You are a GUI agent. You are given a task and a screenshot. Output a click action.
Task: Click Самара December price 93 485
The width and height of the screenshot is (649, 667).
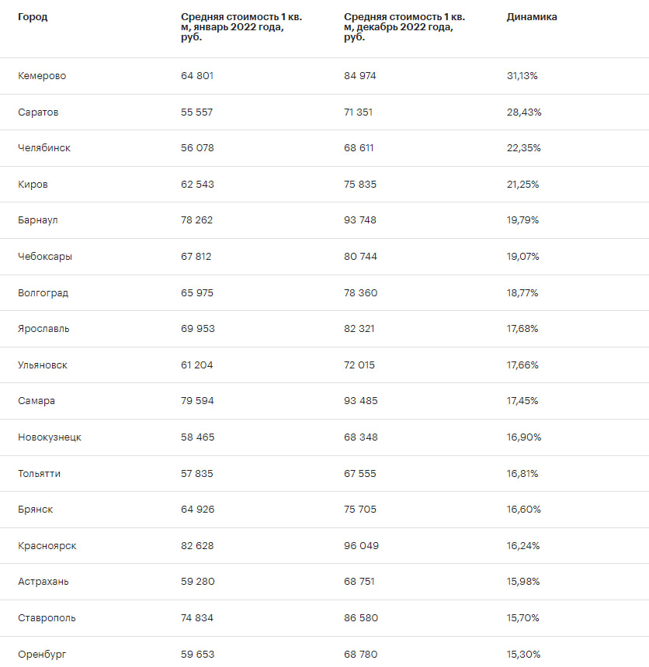tap(360, 401)
